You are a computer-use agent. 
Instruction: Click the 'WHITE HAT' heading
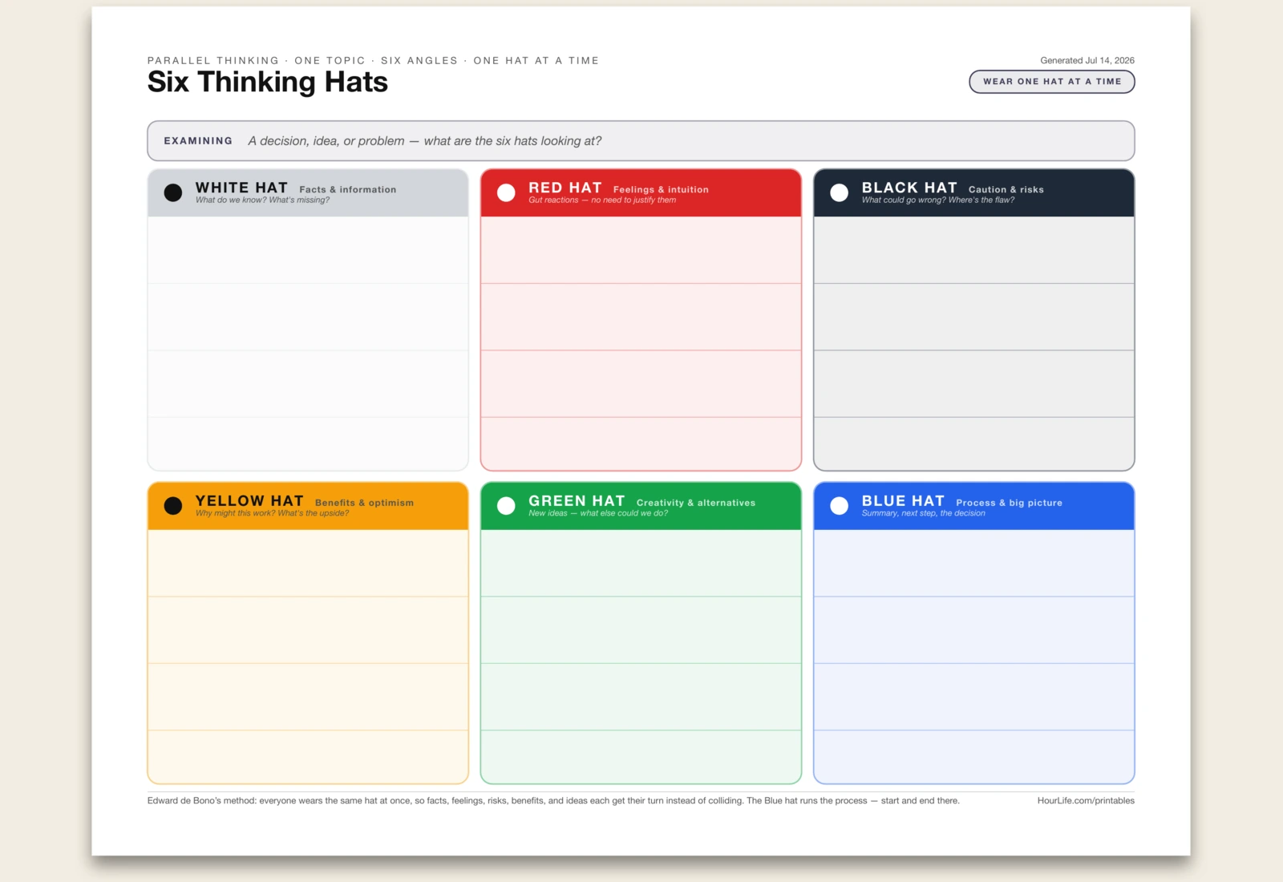click(241, 188)
